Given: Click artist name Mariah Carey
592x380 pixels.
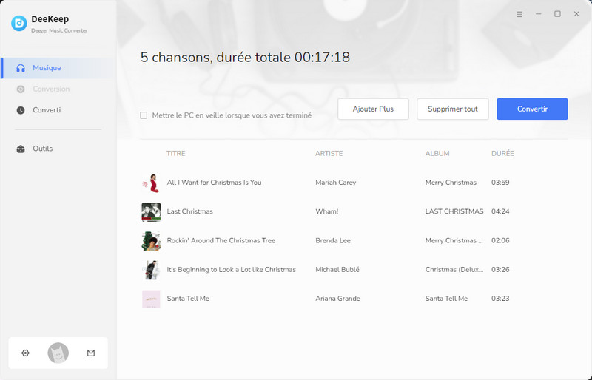Looking at the screenshot, I should (336, 183).
